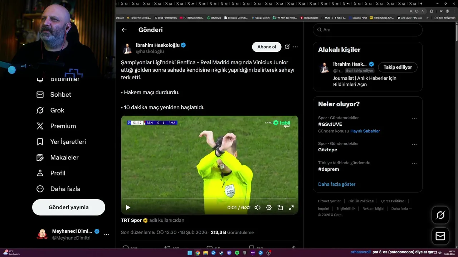Open video settings gear
Image resolution: width=458 pixels, height=257 pixels.
(x=269, y=207)
